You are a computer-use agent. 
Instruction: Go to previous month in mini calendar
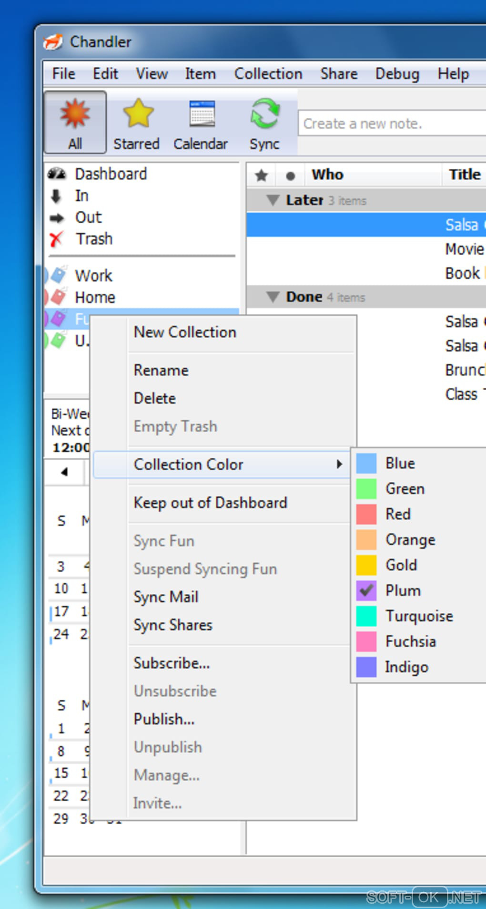click(x=64, y=472)
